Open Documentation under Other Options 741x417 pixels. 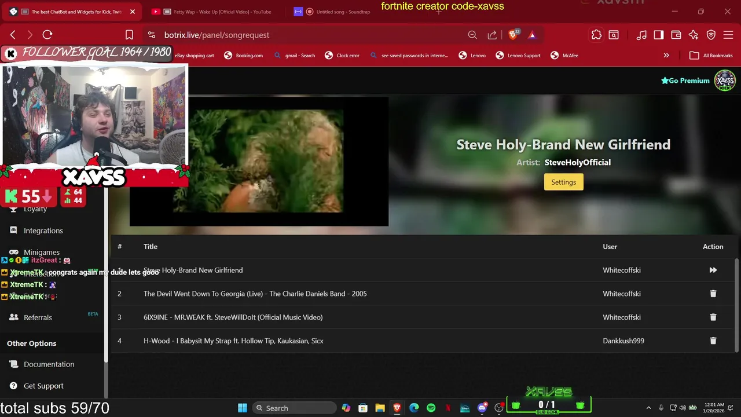[x=49, y=364]
